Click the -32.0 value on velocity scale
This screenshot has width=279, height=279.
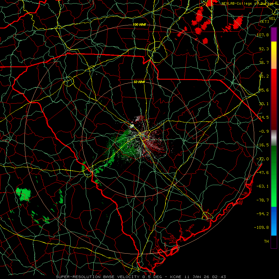click(x=263, y=159)
